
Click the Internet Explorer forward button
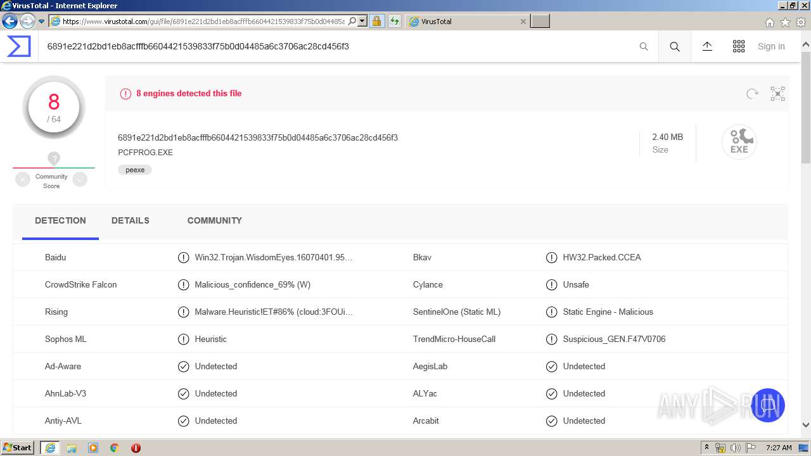pyautogui.click(x=27, y=22)
